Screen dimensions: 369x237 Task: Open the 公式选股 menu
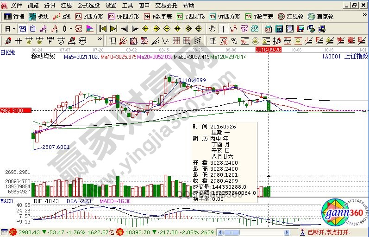click(x=88, y=6)
